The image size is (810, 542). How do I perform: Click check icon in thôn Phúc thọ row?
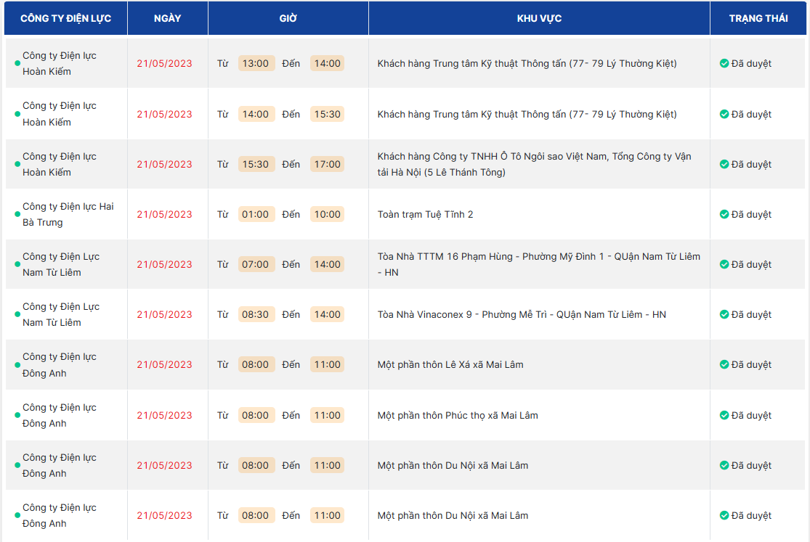[724, 416]
